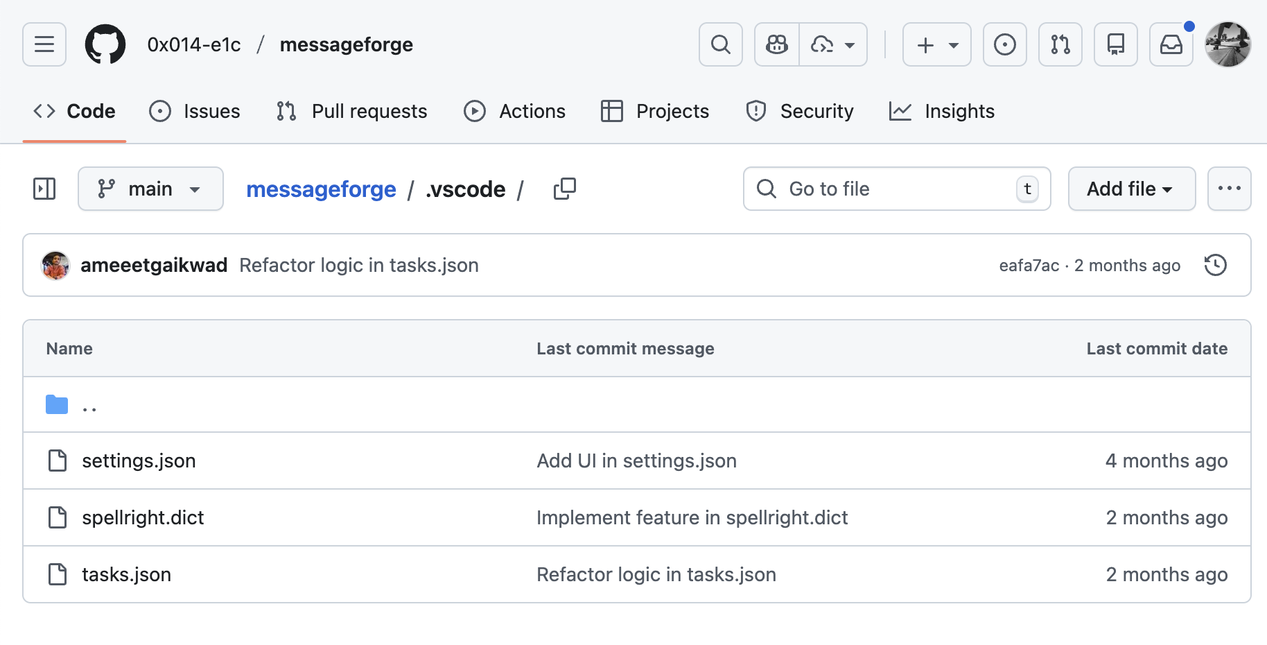Viewport: 1267px width, 645px height.
Task: Open tasks.json file
Action: [x=126, y=574]
